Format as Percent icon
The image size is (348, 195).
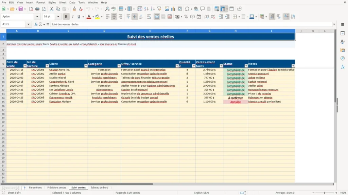pyautogui.click(x=186, y=17)
